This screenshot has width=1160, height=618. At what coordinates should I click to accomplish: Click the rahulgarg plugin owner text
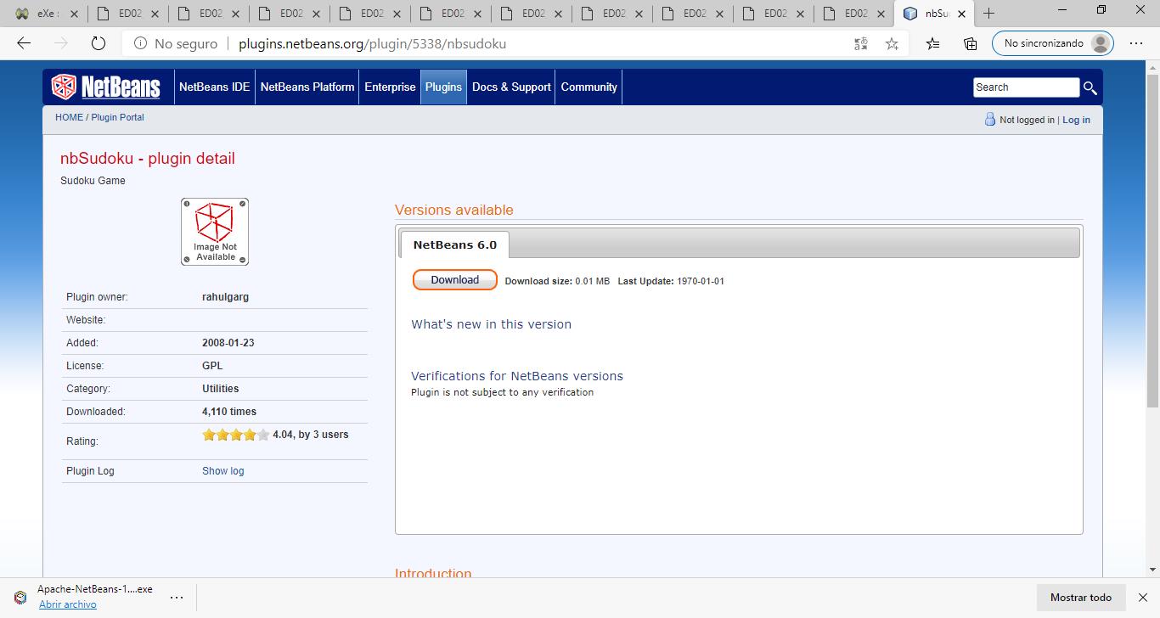[x=225, y=297]
